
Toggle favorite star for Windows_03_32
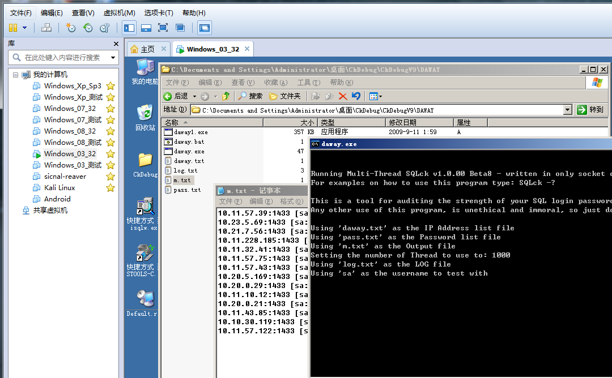click(x=110, y=153)
